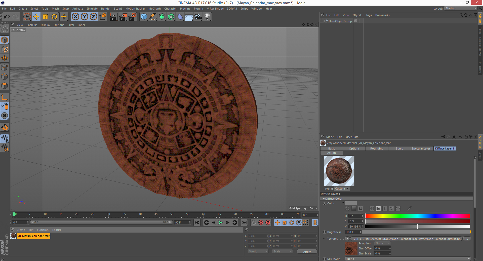483x261 pixels.
Task: Open the Objects panel Bookmarks menu
Action: tap(382, 15)
